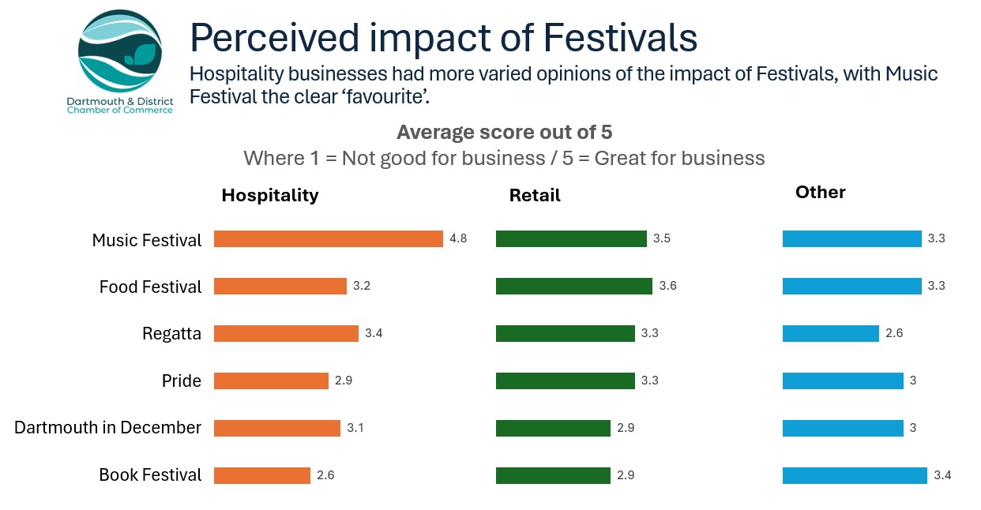Select the green Food Festival bar for Retail
Image resolution: width=981 pixels, height=510 pixels.
[573, 286]
